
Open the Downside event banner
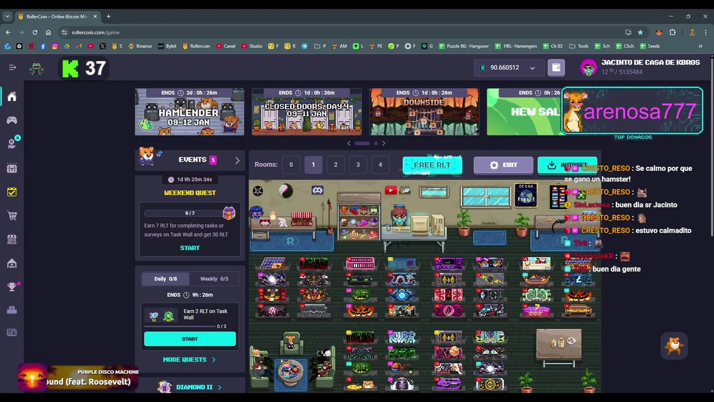[x=424, y=112]
